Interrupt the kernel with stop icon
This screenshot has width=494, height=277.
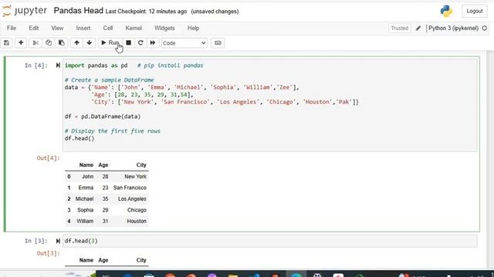click(129, 43)
